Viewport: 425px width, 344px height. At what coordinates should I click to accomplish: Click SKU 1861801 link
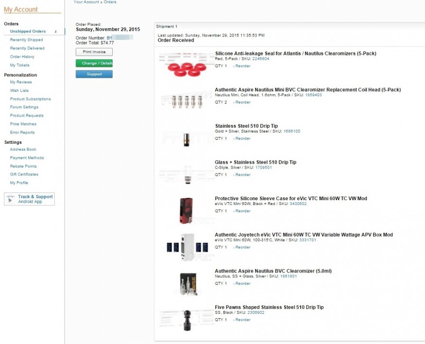(x=289, y=276)
